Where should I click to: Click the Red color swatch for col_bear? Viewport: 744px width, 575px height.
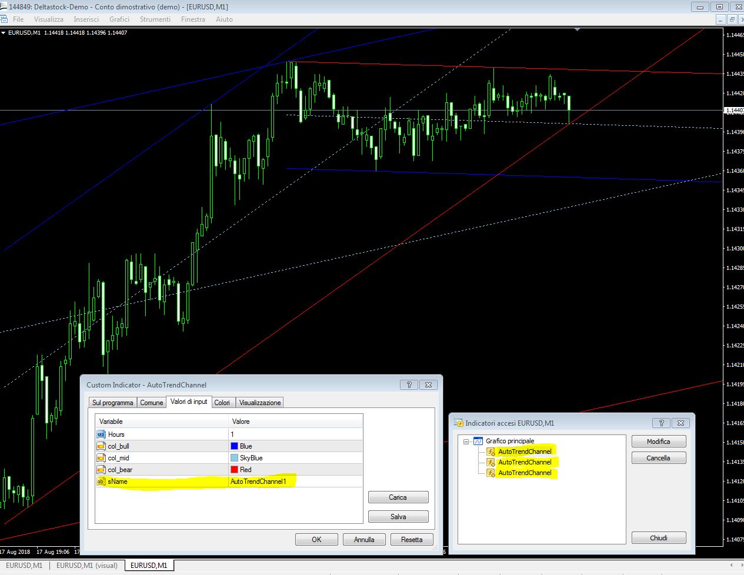coord(234,470)
